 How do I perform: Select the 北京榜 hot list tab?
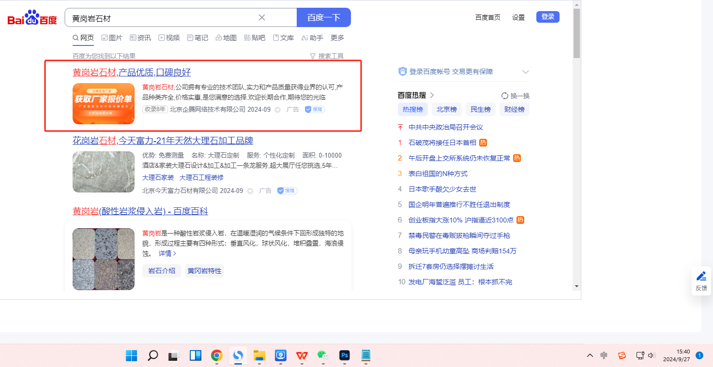(x=447, y=109)
